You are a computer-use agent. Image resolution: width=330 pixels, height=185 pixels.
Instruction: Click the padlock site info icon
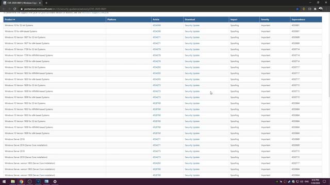[22, 9]
